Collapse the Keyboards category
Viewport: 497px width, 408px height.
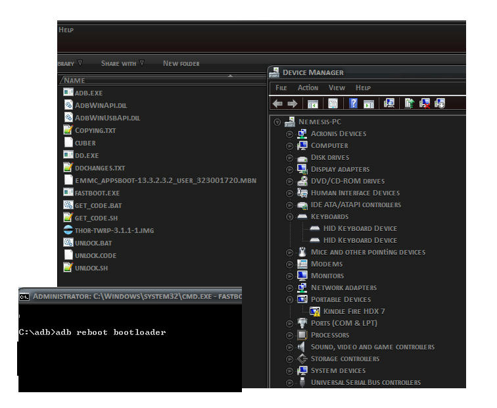click(290, 217)
